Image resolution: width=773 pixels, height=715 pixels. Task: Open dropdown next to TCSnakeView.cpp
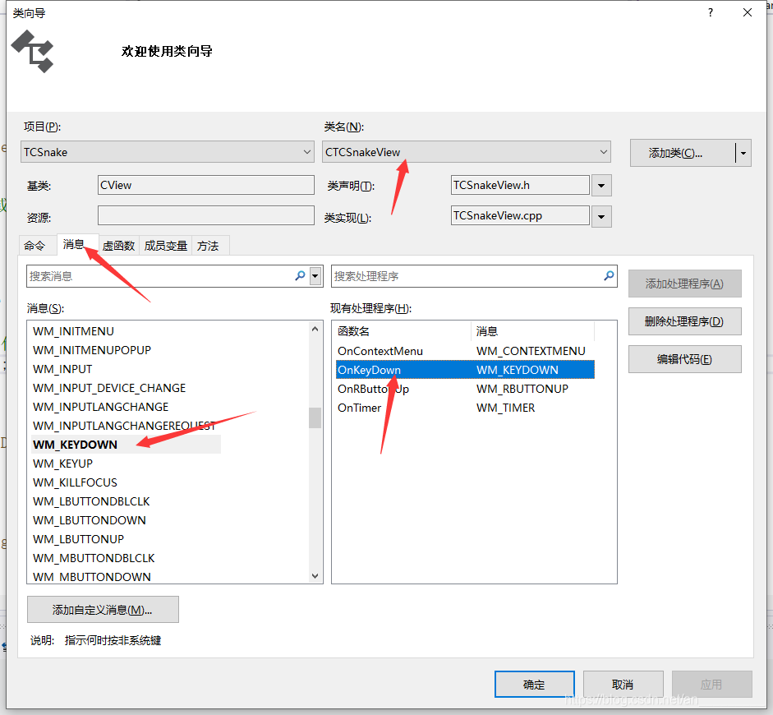[x=601, y=216]
